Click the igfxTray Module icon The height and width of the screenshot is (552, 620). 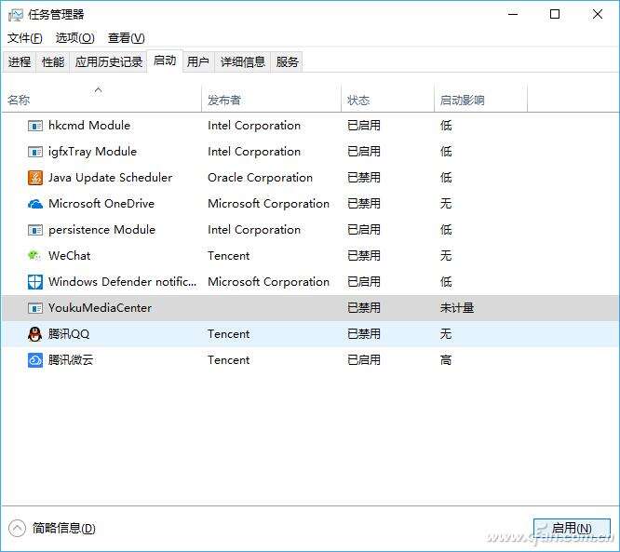click(35, 152)
